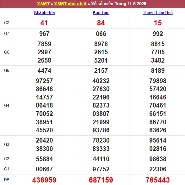Select G4 number 82373
The width and height of the screenshot is (185, 185).
point(101,105)
